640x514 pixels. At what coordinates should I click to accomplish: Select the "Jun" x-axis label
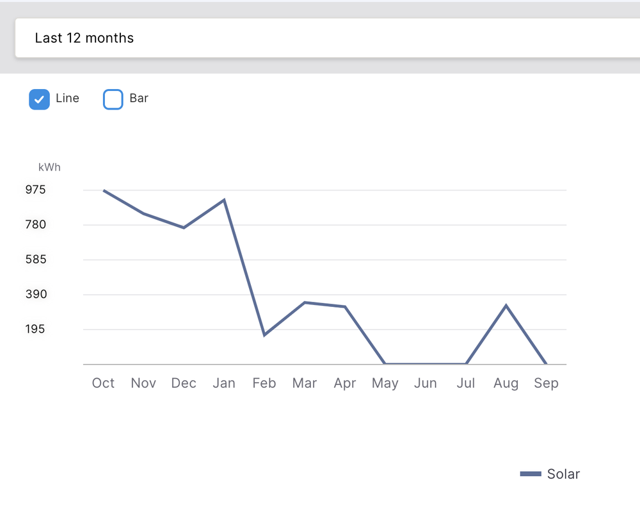coord(426,383)
